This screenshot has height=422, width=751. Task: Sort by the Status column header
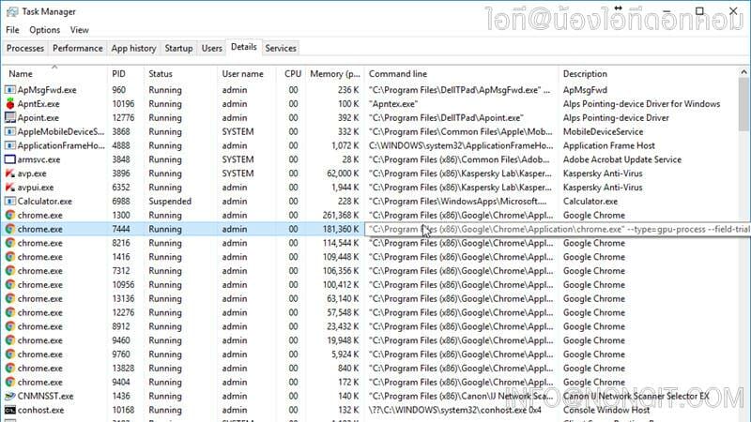[180, 74]
